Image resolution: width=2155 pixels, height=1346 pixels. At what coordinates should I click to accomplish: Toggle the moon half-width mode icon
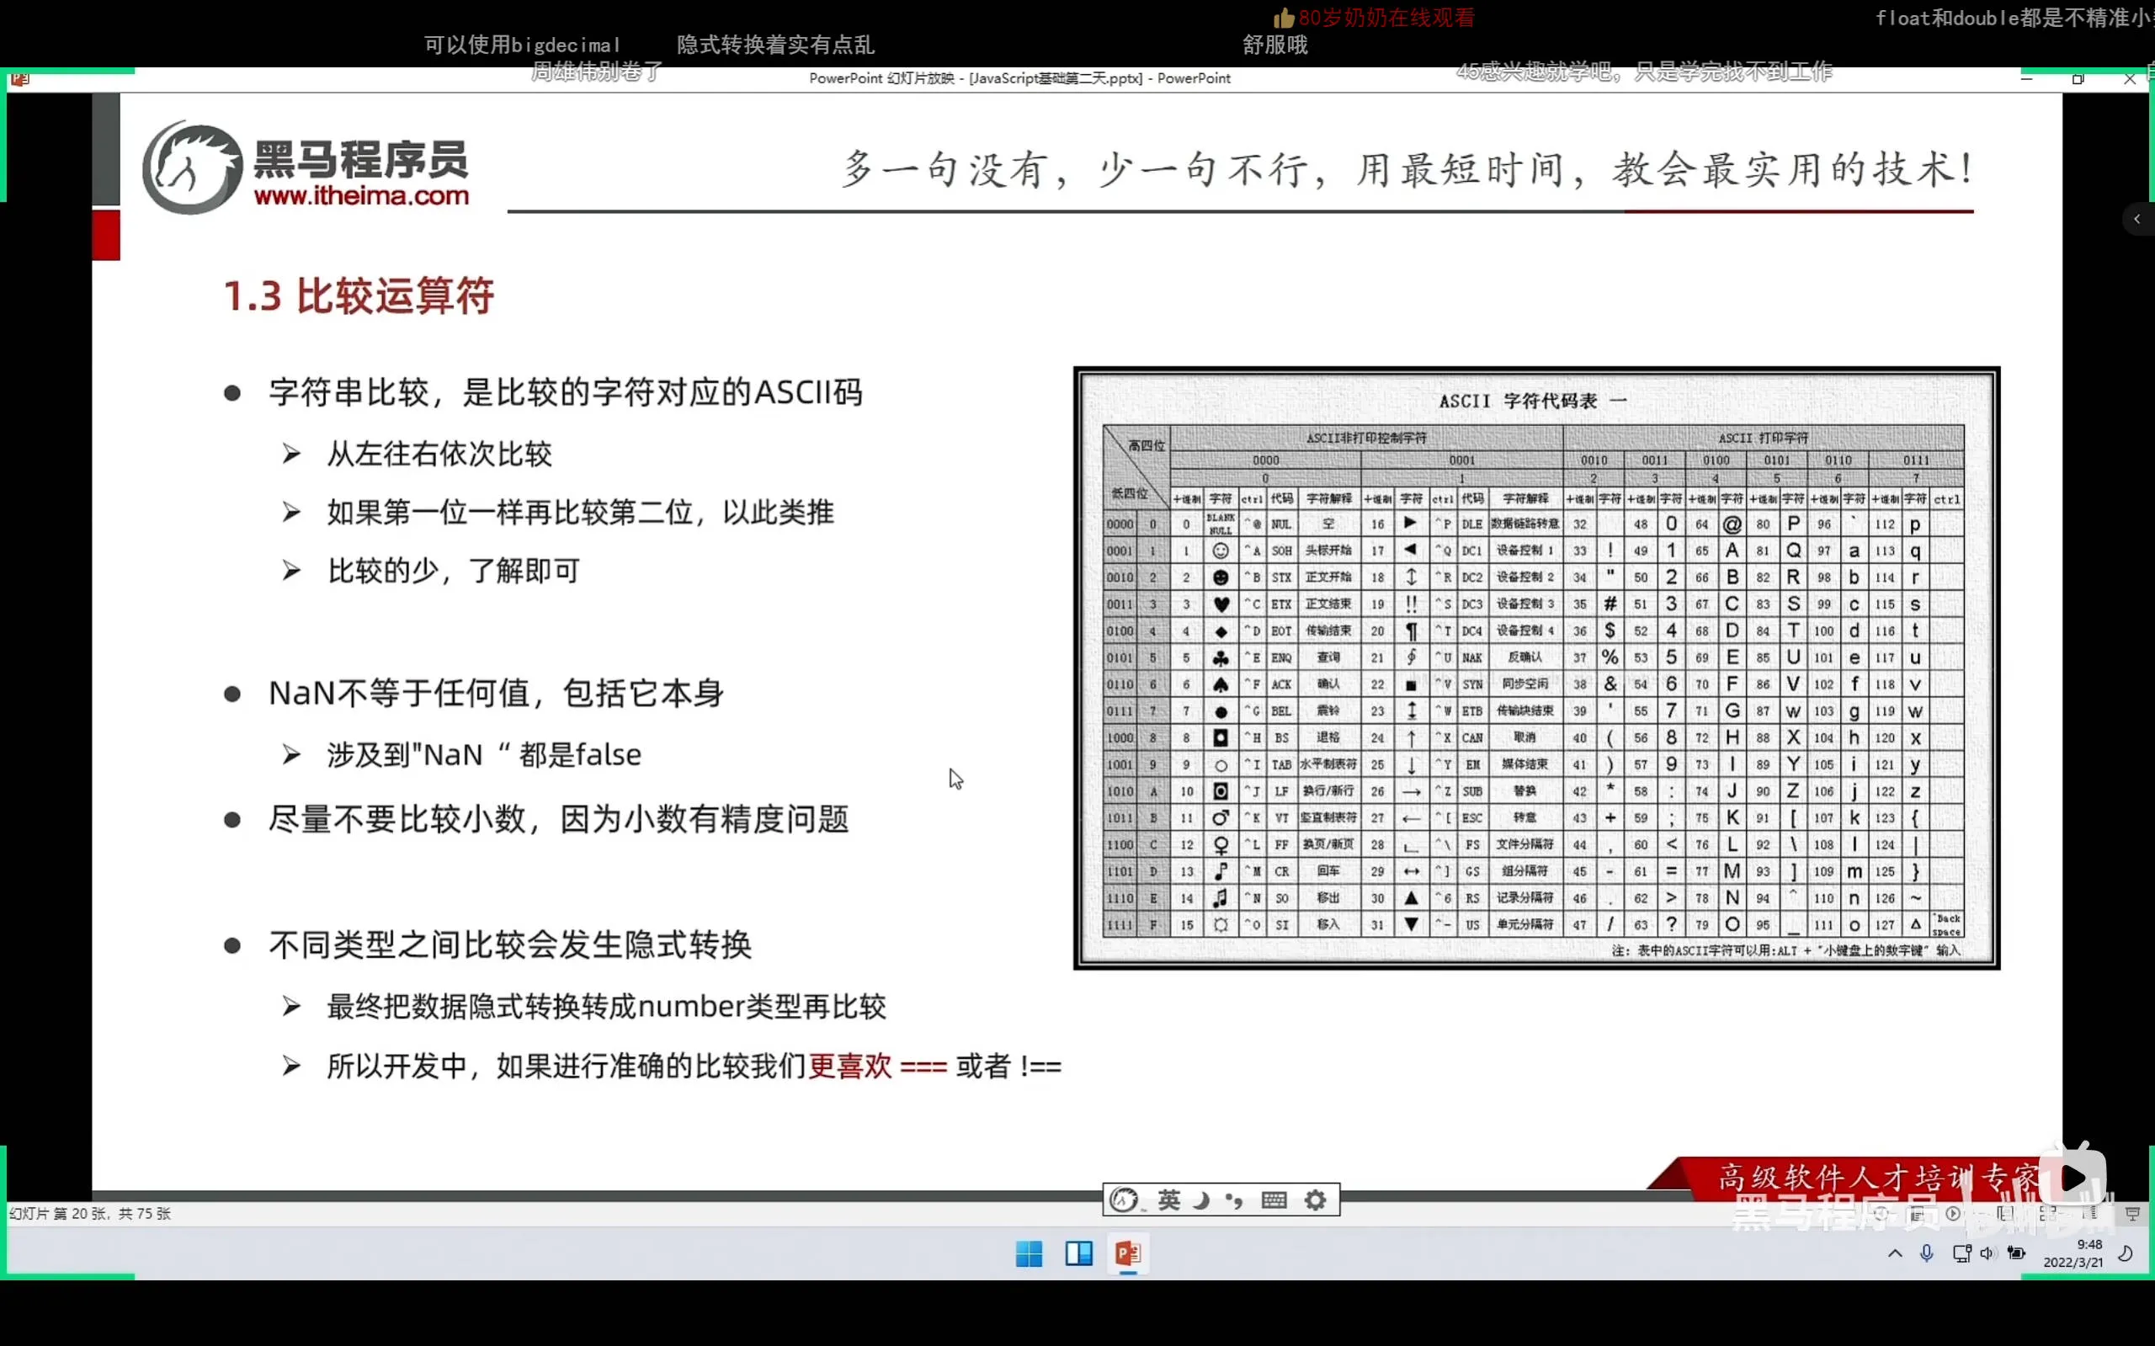[1202, 1200]
